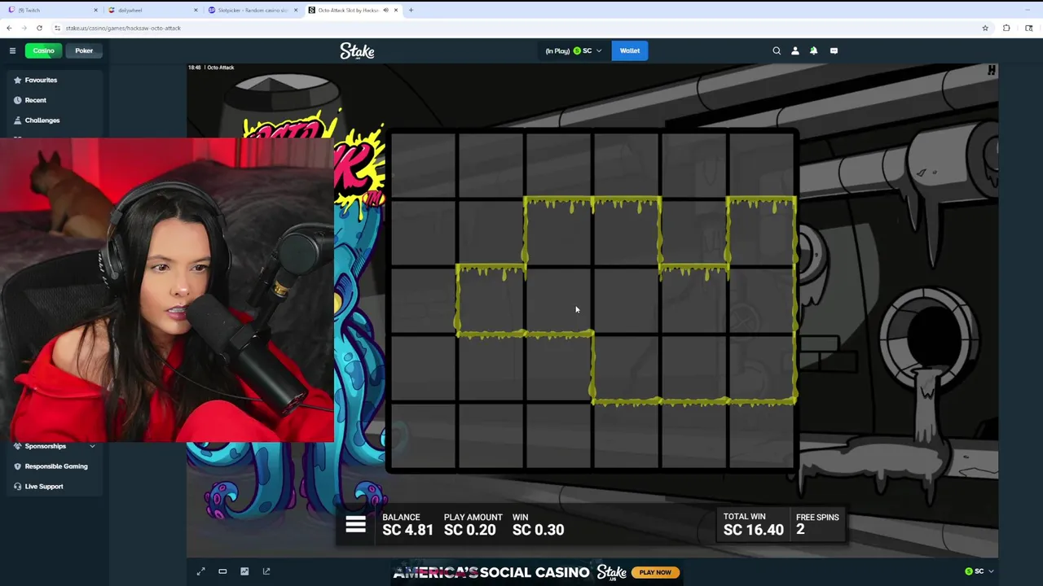This screenshot has height=586, width=1043.
Task: Open a new browser tab
Action: [411, 10]
